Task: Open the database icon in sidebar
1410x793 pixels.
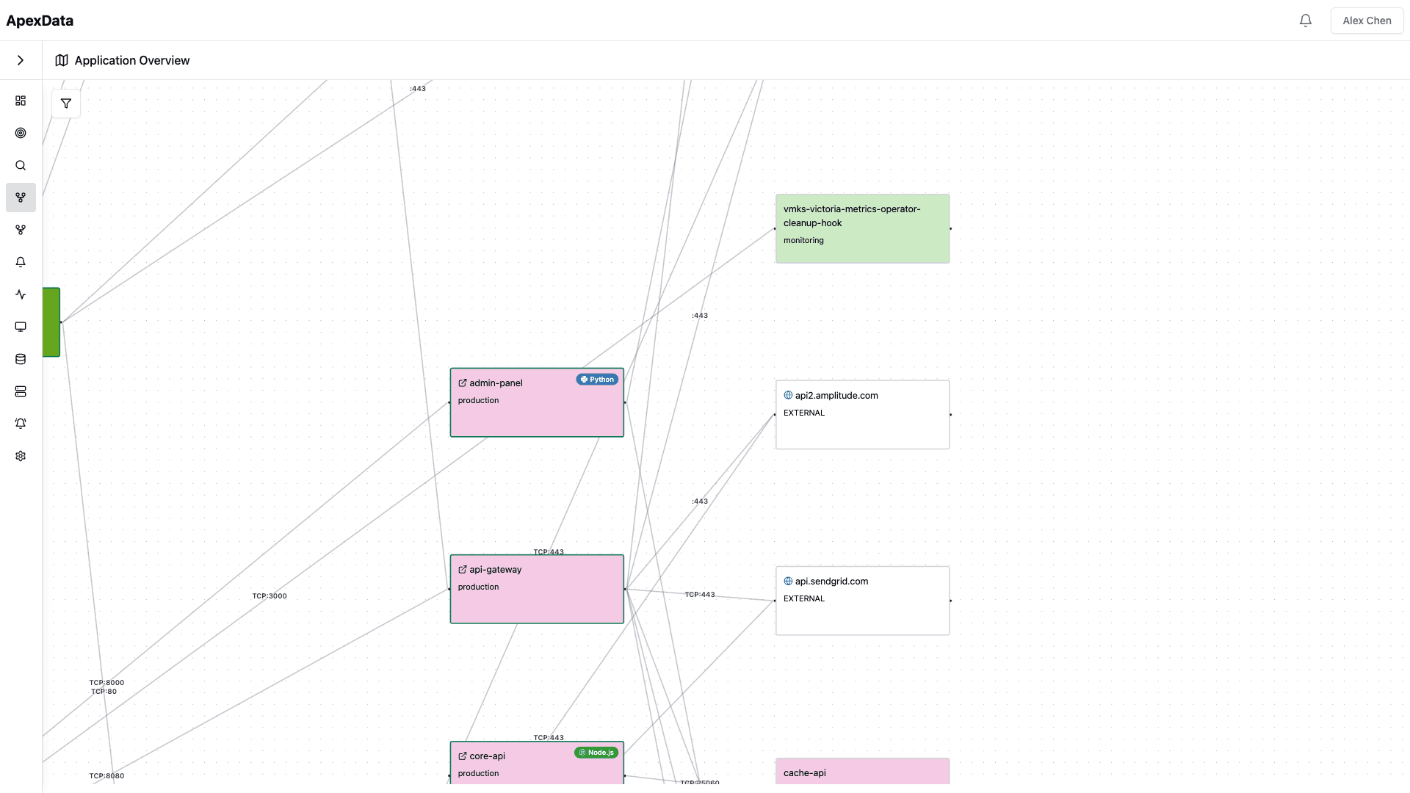Action: tap(21, 359)
